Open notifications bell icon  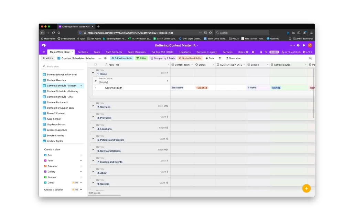tap(304, 45)
